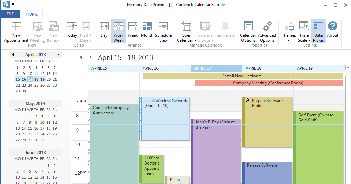This screenshot has width=351, height=184.
Task: Toggle the Date Picker pane
Action: coord(318,27)
